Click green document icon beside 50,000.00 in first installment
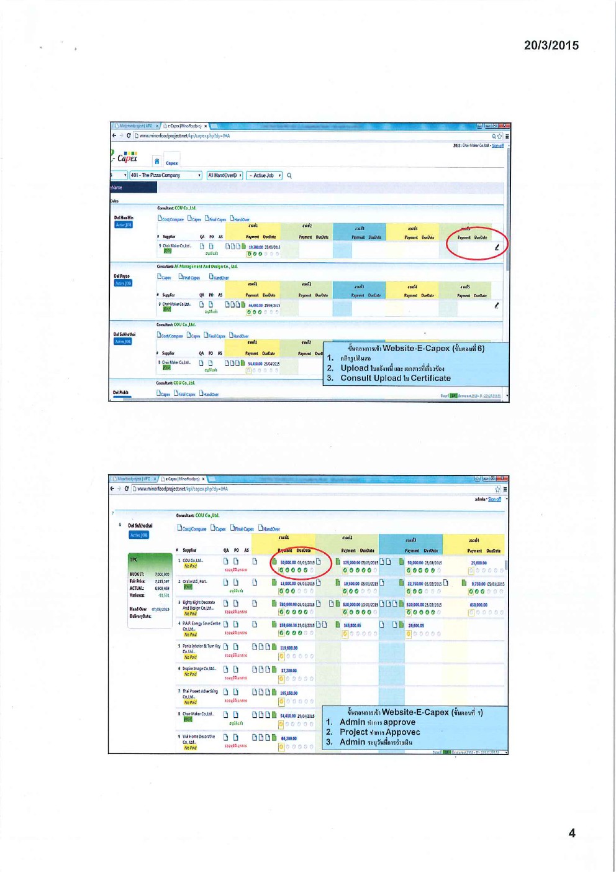The width and height of the screenshot is (616, 872). [274, 561]
